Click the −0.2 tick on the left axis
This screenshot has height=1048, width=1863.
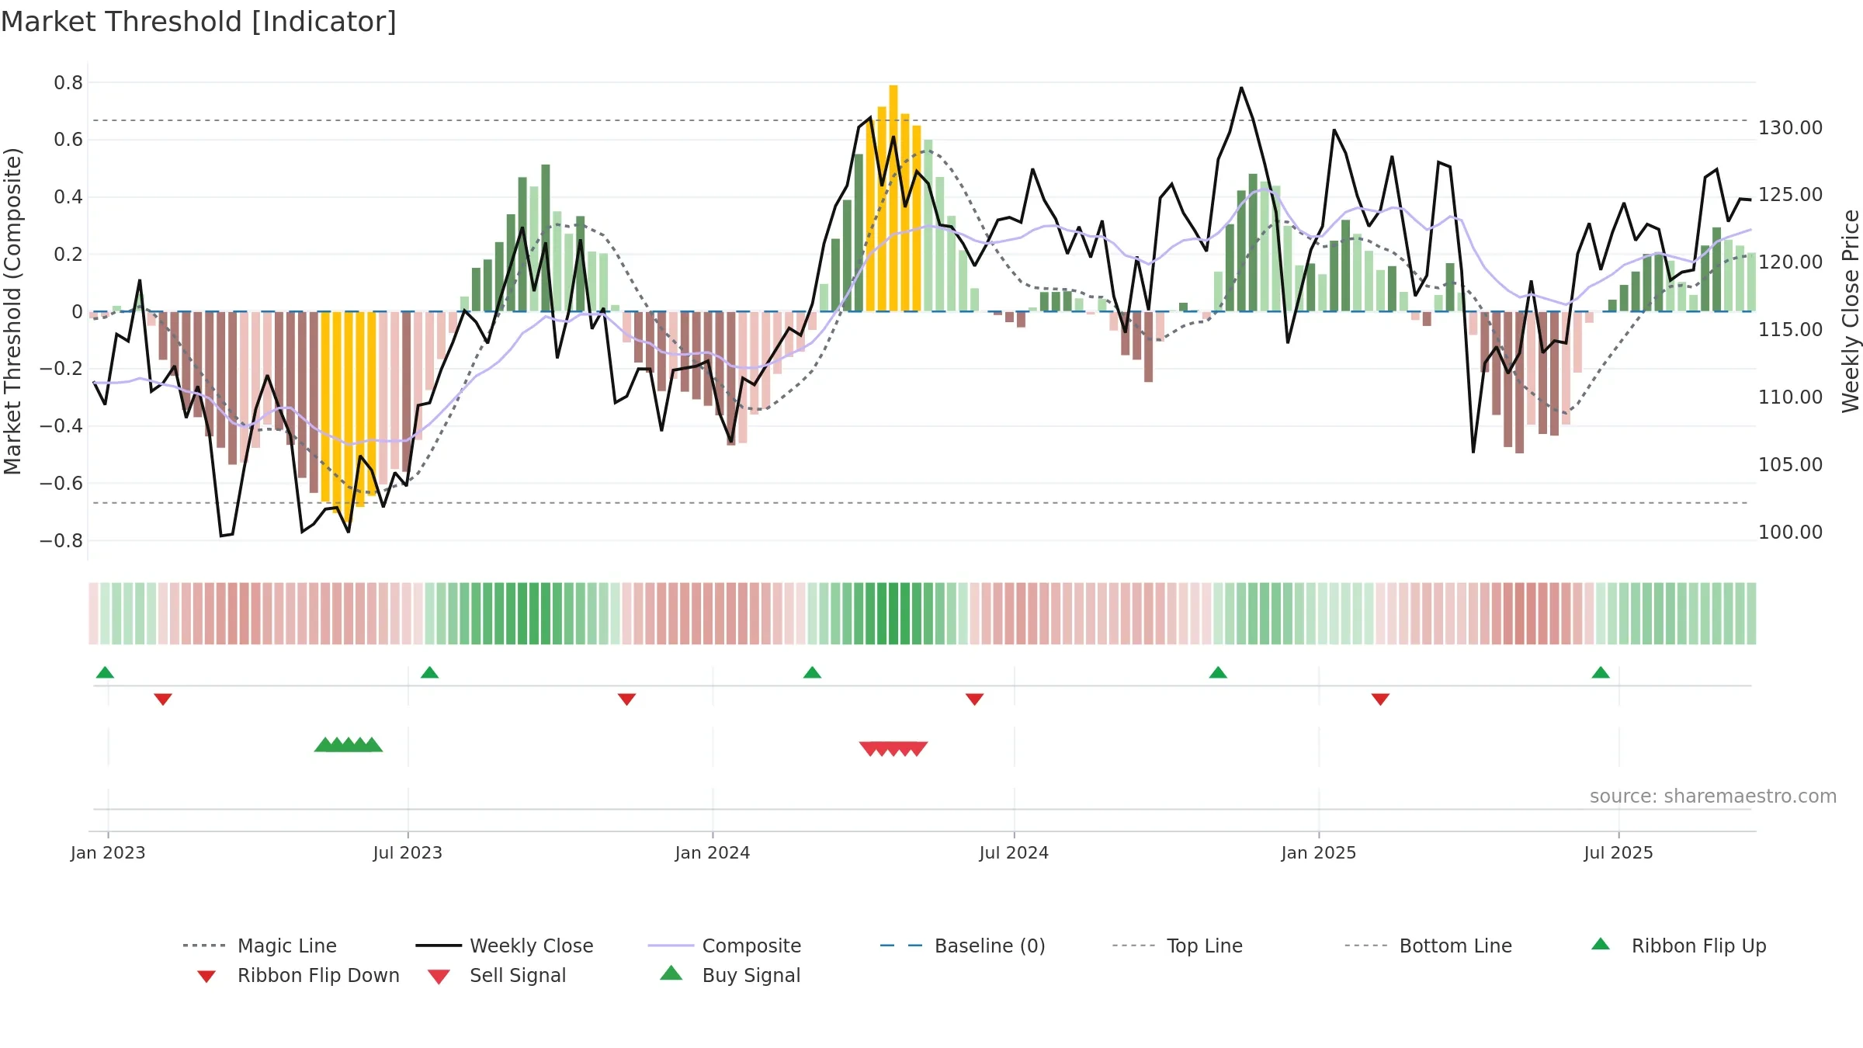pos(61,369)
